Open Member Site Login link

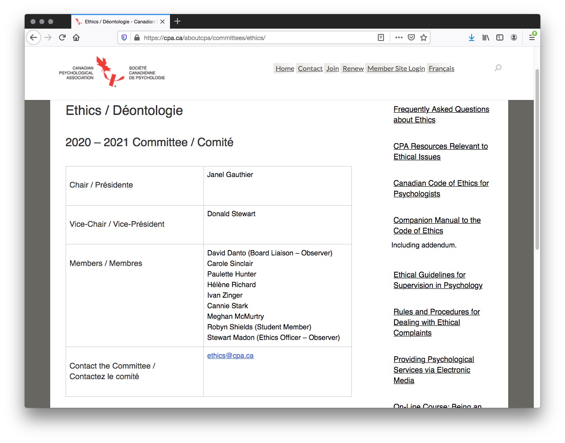[396, 68]
